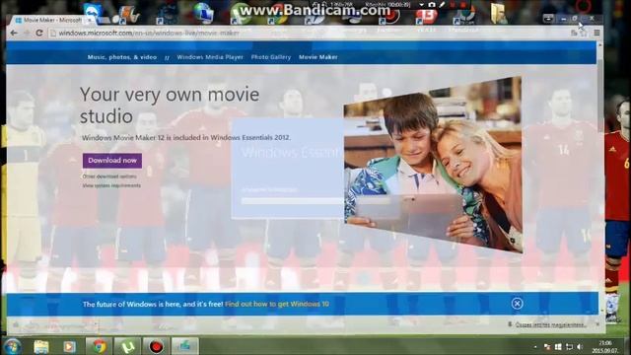This screenshot has width=631, height=355.
Task: Open uTorrent from the taskbar
Action: [x=127, y=346]
